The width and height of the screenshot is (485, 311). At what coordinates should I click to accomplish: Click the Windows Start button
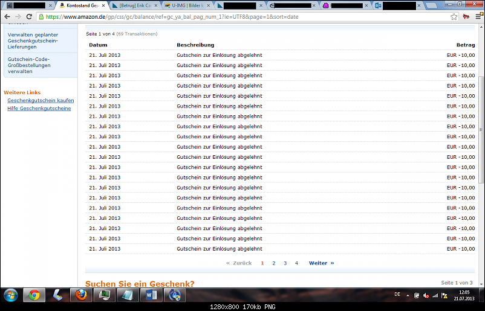10,295
